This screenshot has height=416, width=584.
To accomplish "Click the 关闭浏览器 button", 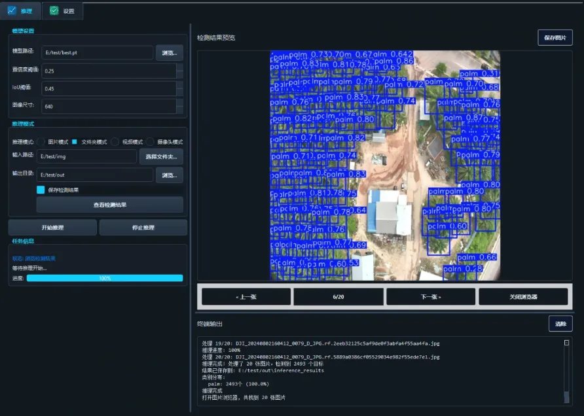I will tap(523, 297).
